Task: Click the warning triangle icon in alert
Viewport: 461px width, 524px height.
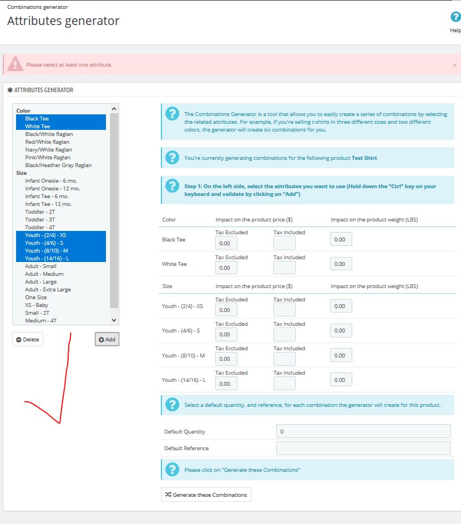Action: [15, 64]
